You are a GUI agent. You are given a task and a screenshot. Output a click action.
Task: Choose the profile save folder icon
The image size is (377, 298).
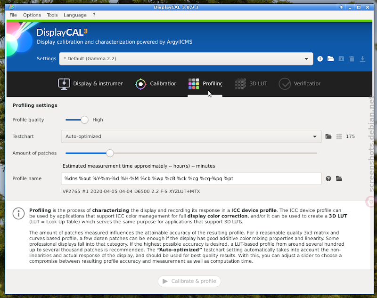pos(339,178)
